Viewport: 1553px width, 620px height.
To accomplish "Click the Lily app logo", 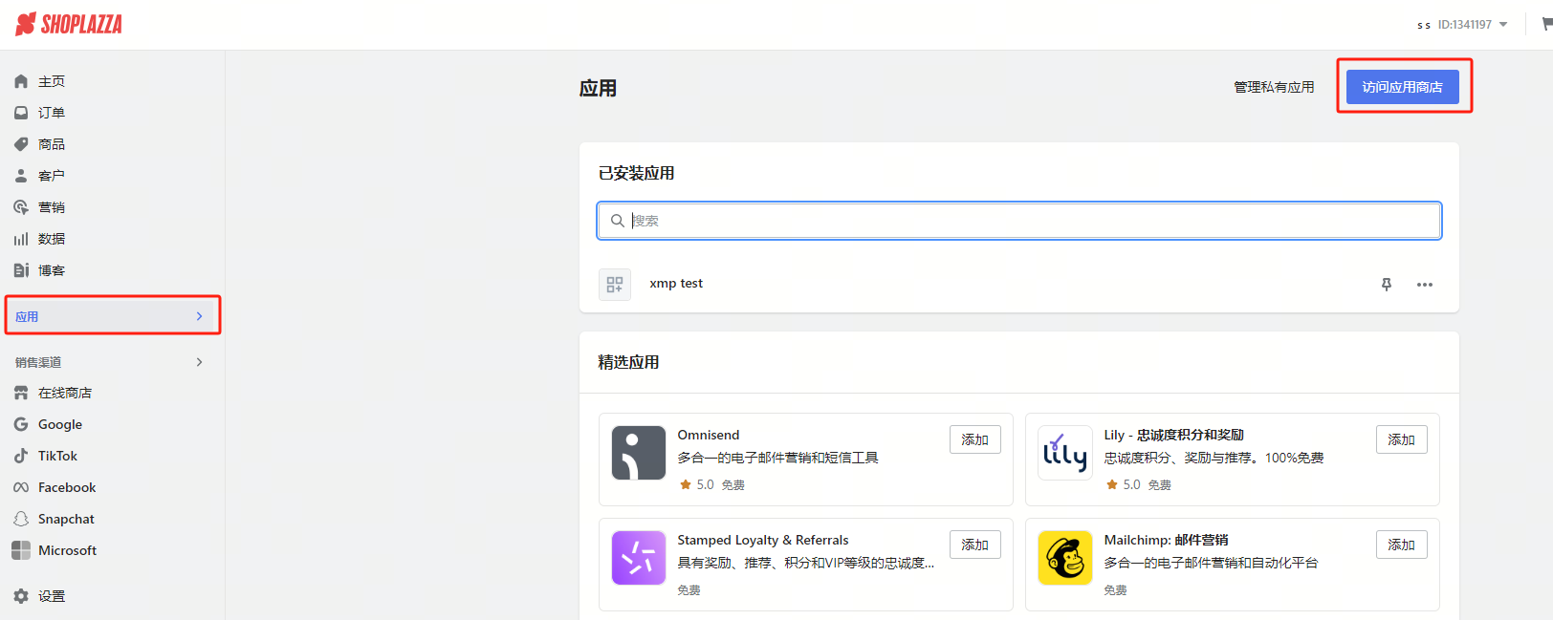I will tap(1065, 453).
